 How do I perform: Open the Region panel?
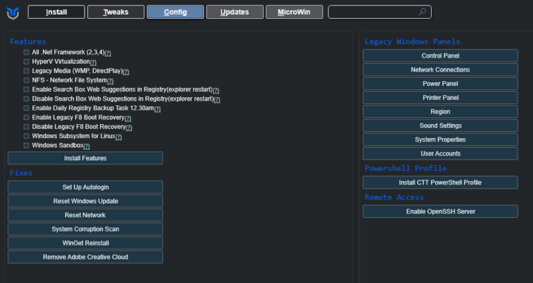coord(440,112)
